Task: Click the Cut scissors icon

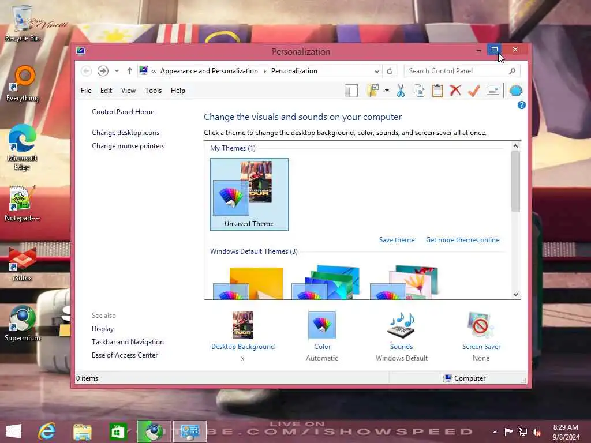Action: point(401,91)
